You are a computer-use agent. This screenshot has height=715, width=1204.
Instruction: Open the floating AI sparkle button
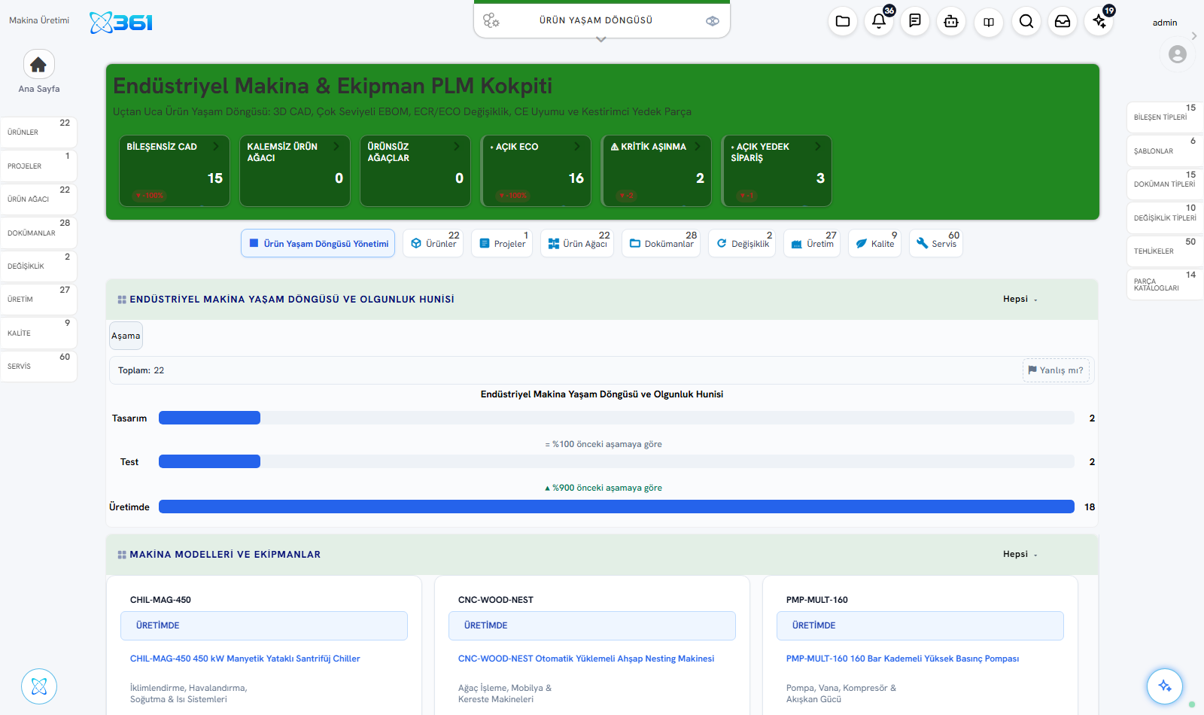pyautogui.click(x=1165, y=686)
